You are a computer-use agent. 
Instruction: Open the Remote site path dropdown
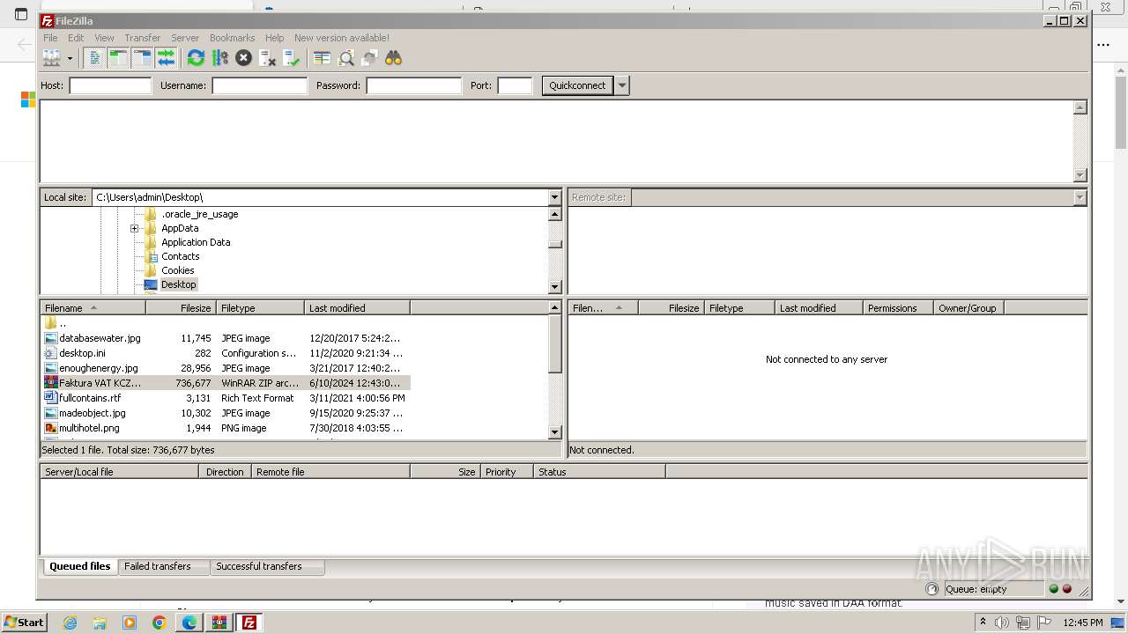1080,197
